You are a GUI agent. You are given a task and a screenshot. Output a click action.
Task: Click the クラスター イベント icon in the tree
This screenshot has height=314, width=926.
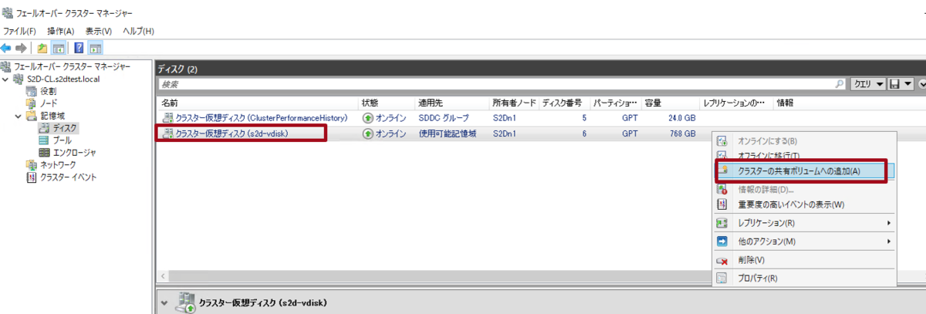(x=32, y=177)
